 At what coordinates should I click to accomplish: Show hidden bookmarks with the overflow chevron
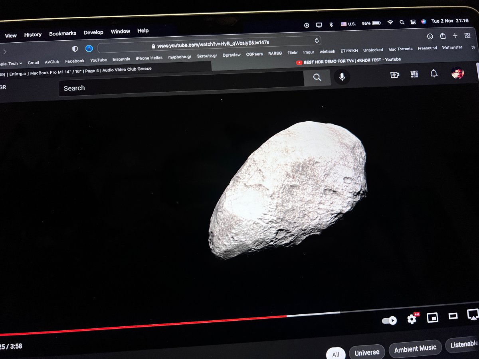click(x=473, y=47)
